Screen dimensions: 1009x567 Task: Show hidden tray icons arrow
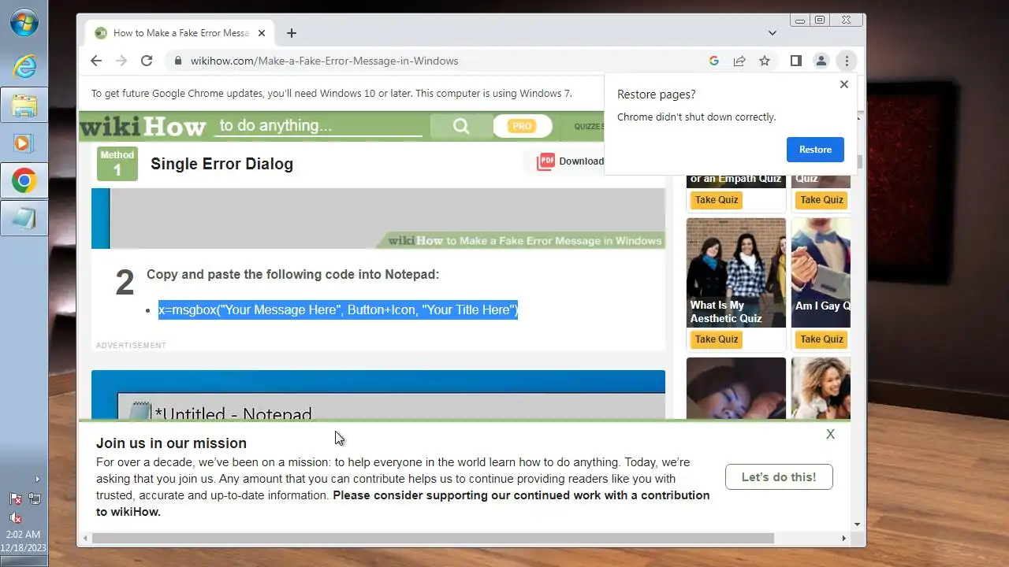click(36, 479)
